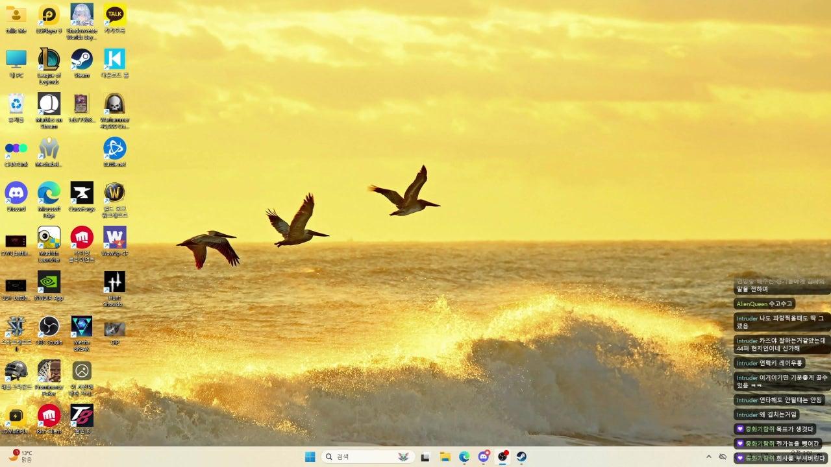Select AlienQueen's chat message in overlay
This screenshot has height=467, width=831.
(764, 304)
